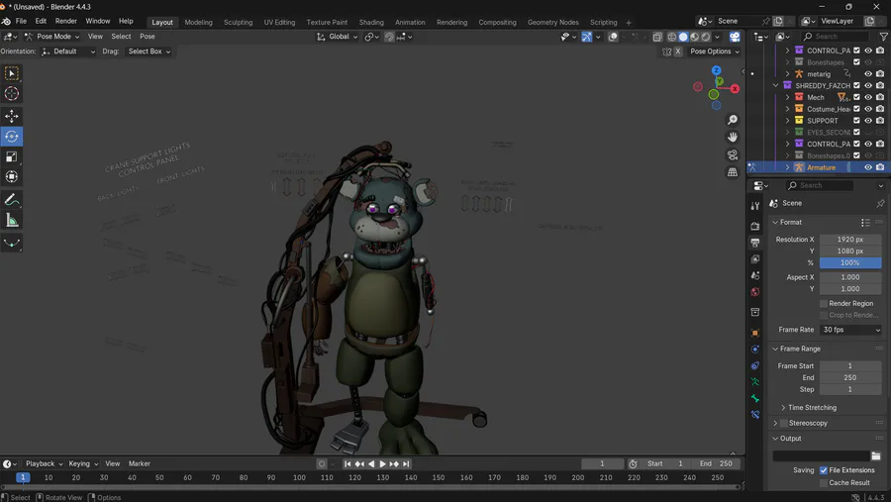Collapse the SHREDDY_FAZCH collection
Screen dimensions: 891x502
[x=775, y=85]
